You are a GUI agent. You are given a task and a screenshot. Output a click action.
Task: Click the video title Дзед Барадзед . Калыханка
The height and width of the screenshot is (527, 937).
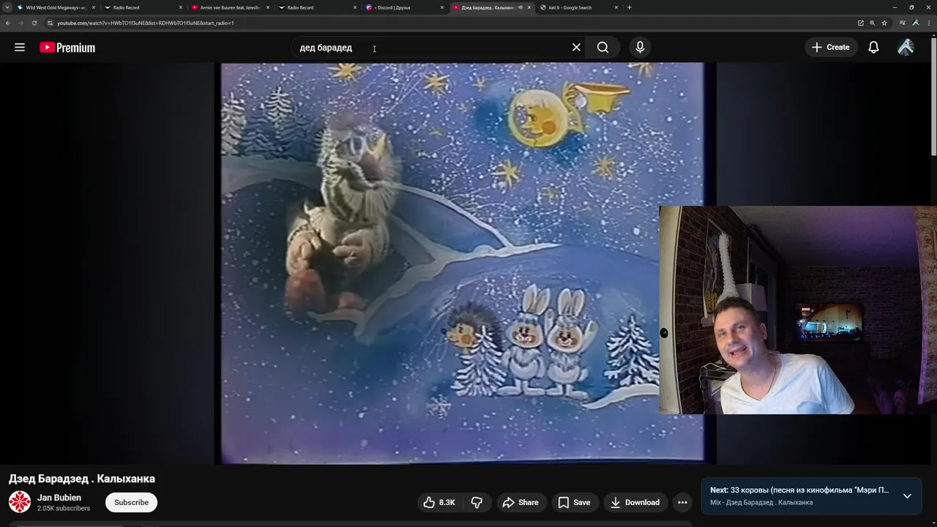pos(82,479)
